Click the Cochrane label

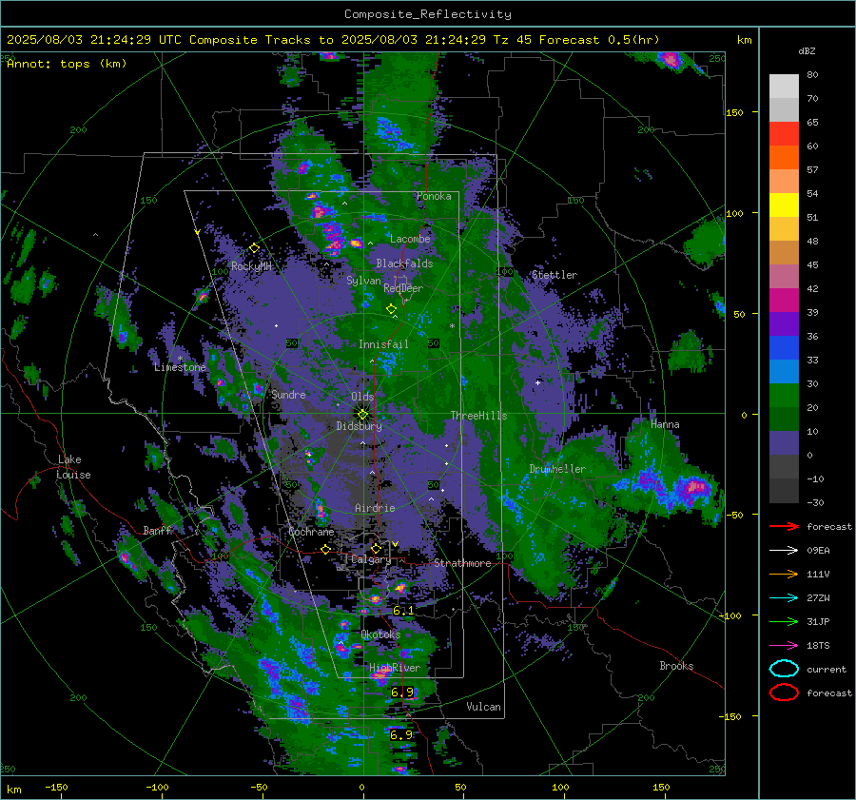tap(311, 532)
